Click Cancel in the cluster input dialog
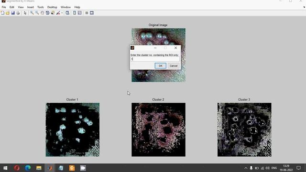Viewport: 306px width, 172px height. click(x=174, y=66)
